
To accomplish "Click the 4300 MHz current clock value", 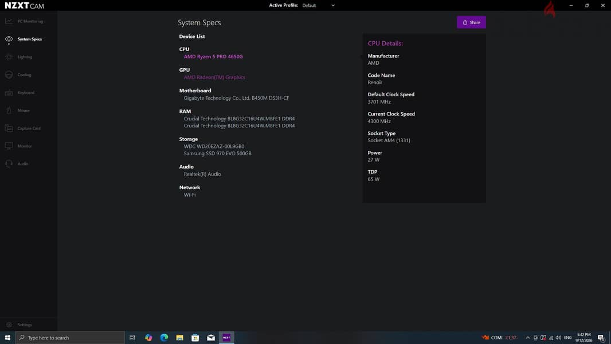I will pyautogui.click(x=379, y=121).
